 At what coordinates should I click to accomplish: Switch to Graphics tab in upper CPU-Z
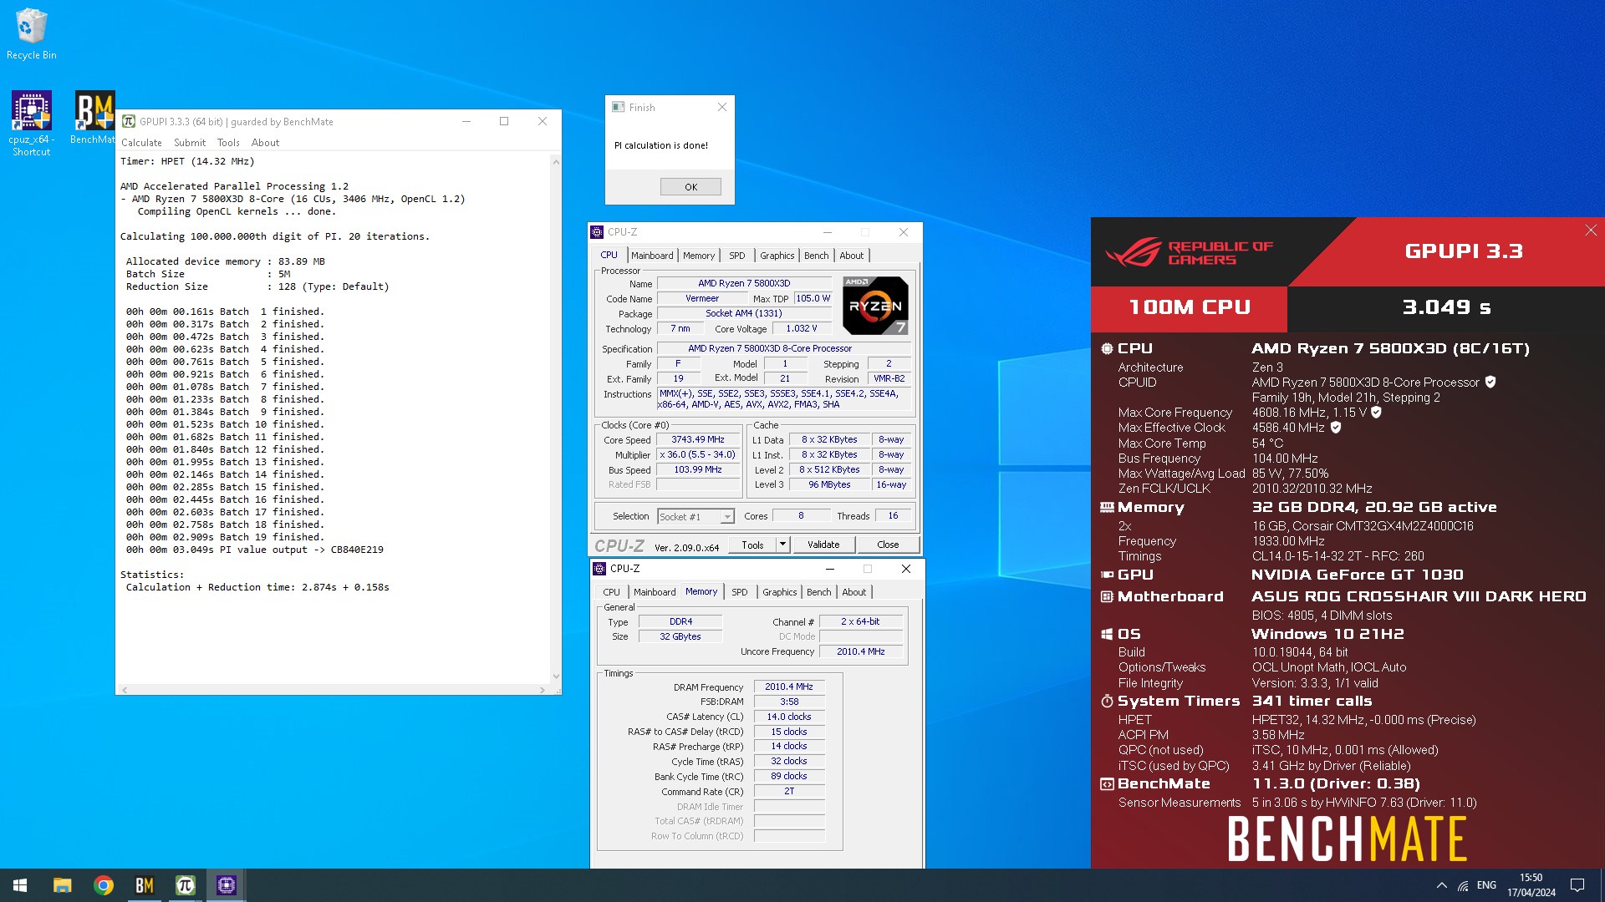777,256
